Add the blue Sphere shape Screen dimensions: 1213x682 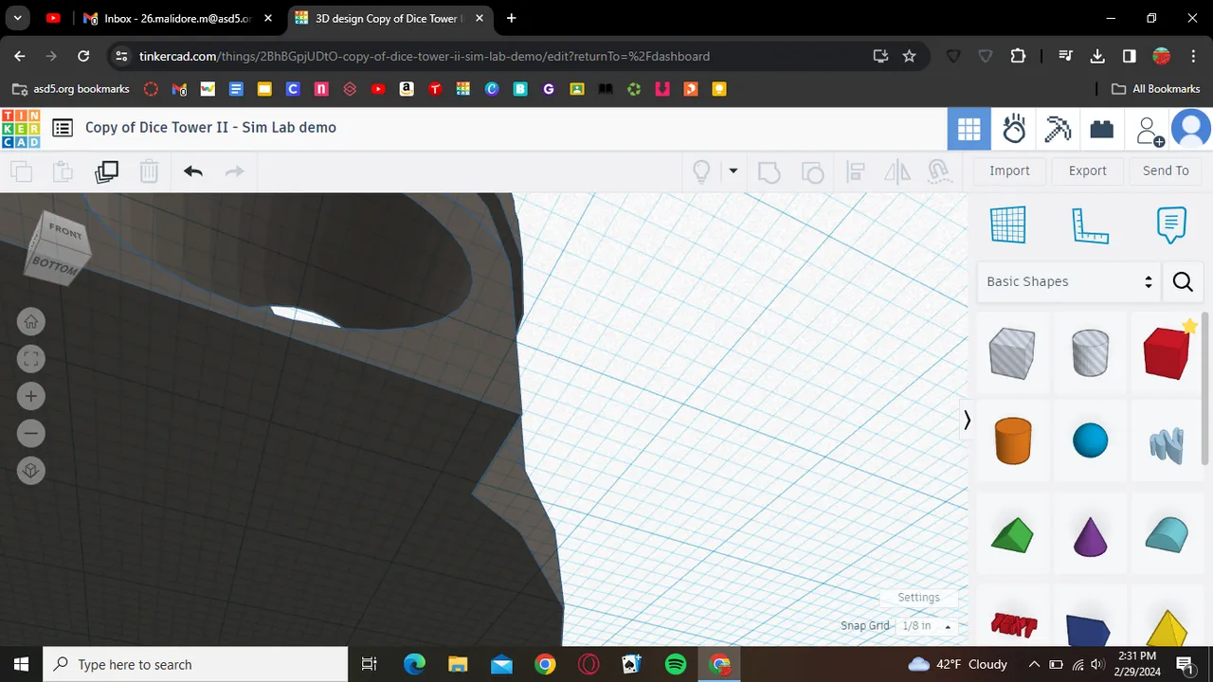click(1090, 440)
